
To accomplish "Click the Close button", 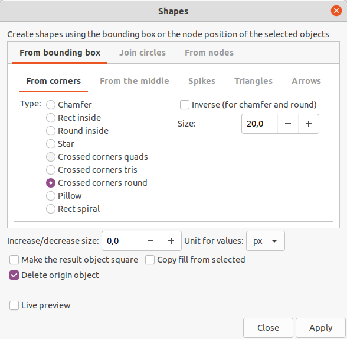I will (x=268, y=328).
